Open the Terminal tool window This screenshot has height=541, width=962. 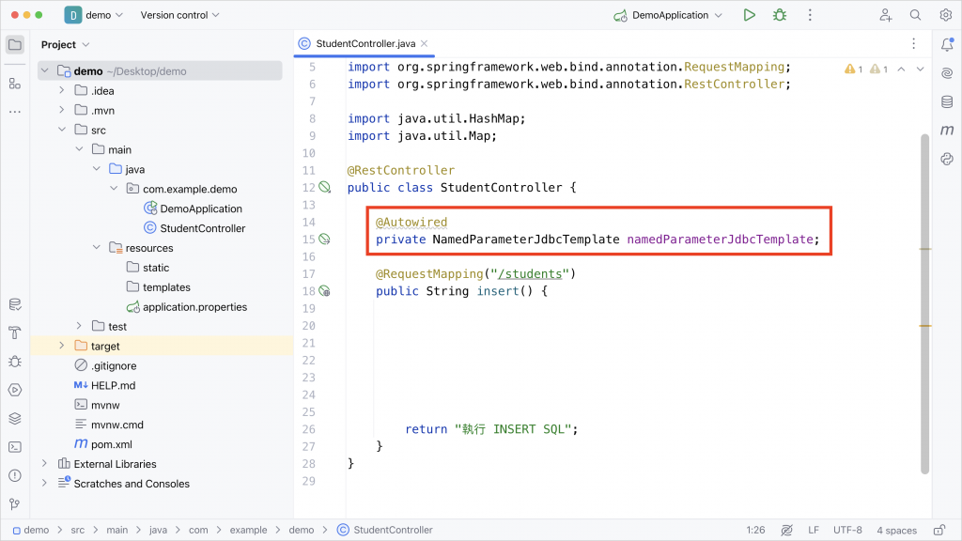(x=15, y=447)
